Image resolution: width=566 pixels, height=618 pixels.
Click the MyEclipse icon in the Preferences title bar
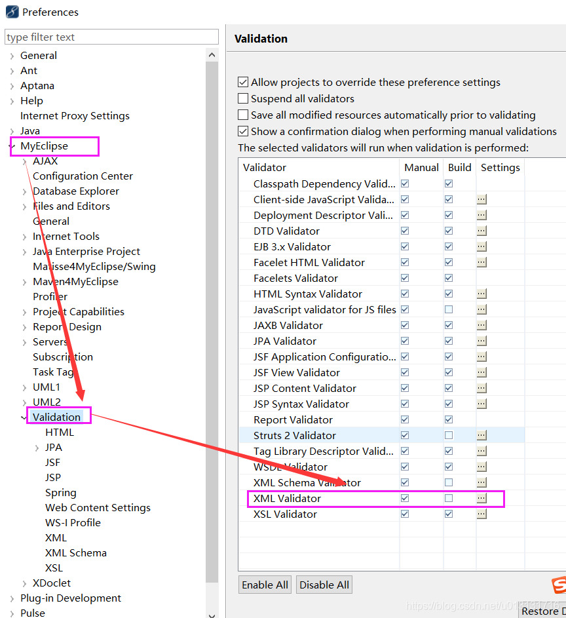coord(12,12)
